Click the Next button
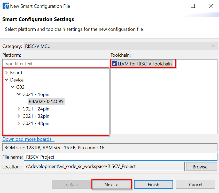219x193 pixels. pos(111,185)
